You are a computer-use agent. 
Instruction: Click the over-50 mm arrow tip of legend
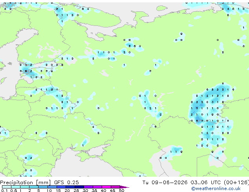[x=124, y=187]
